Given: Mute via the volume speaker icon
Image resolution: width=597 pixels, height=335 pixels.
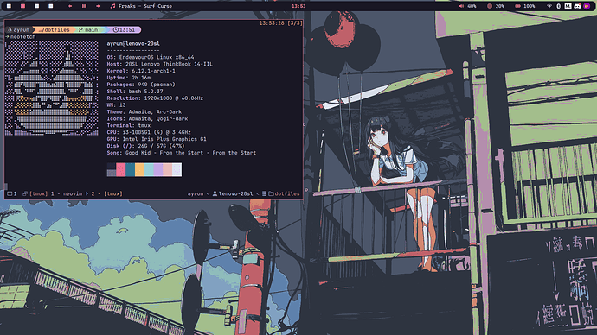Looking at the screenshot, I should click(x=461, y=6).
